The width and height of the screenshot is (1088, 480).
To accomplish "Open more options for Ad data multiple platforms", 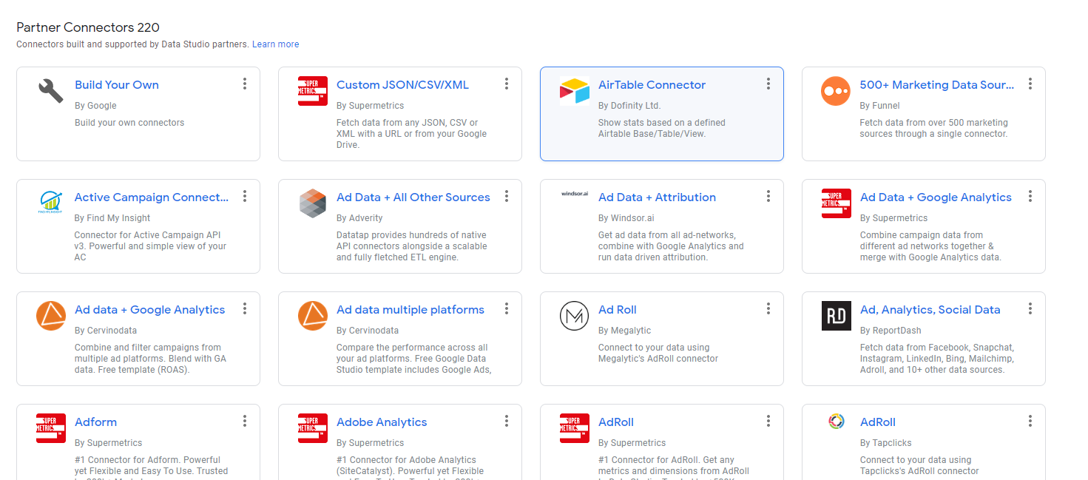I will pos(507,308).
